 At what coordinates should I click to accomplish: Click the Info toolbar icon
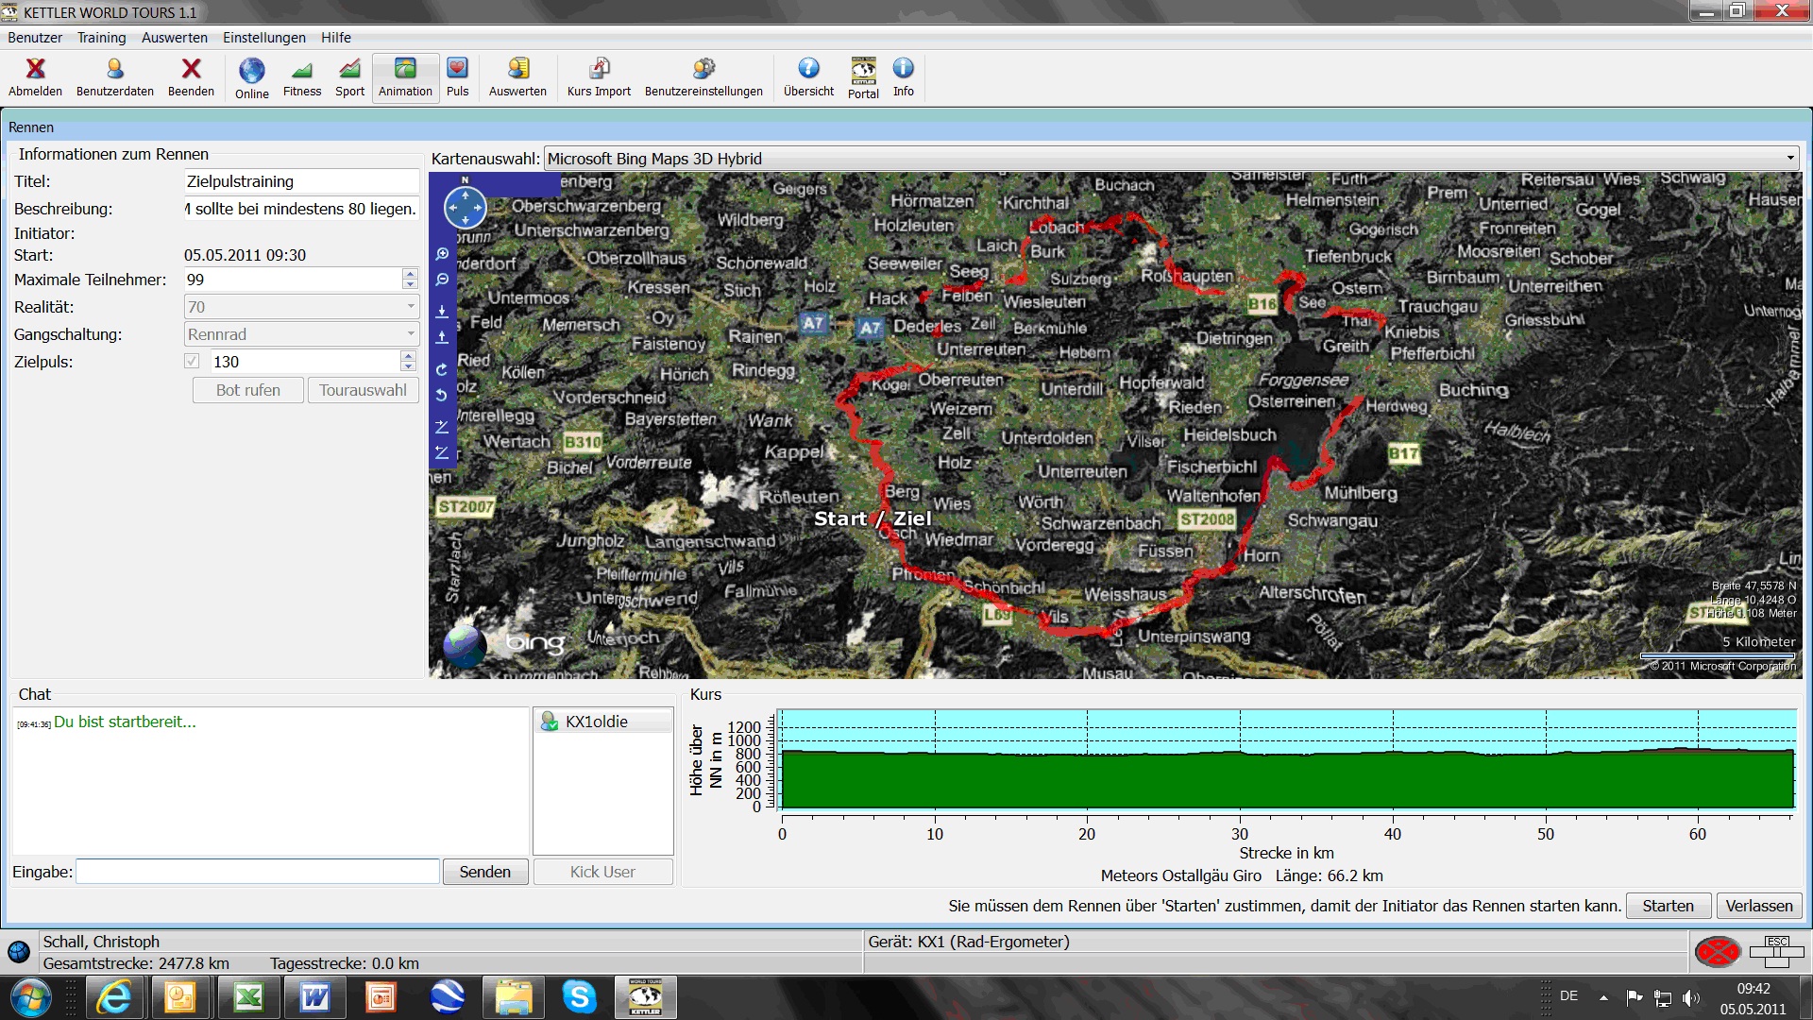(x=904, y=77)
